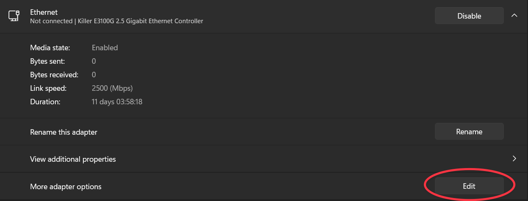
Task: Click the Media state label
Action: pos(50,48)
